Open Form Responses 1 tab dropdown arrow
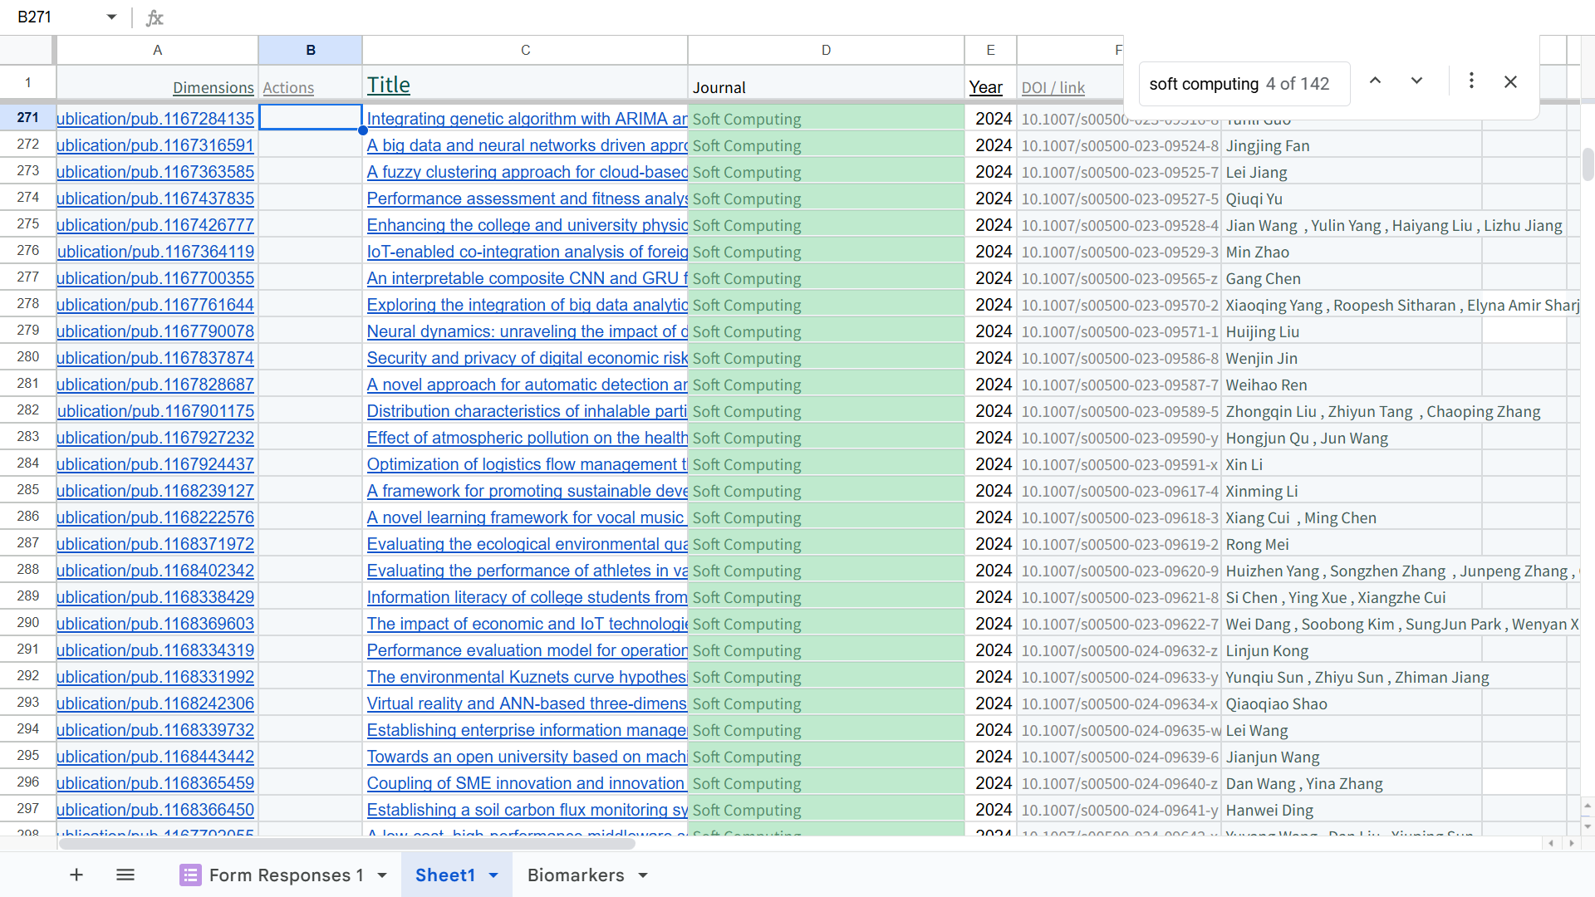Viewport: 1595px width, 897px height. (382, 875)
